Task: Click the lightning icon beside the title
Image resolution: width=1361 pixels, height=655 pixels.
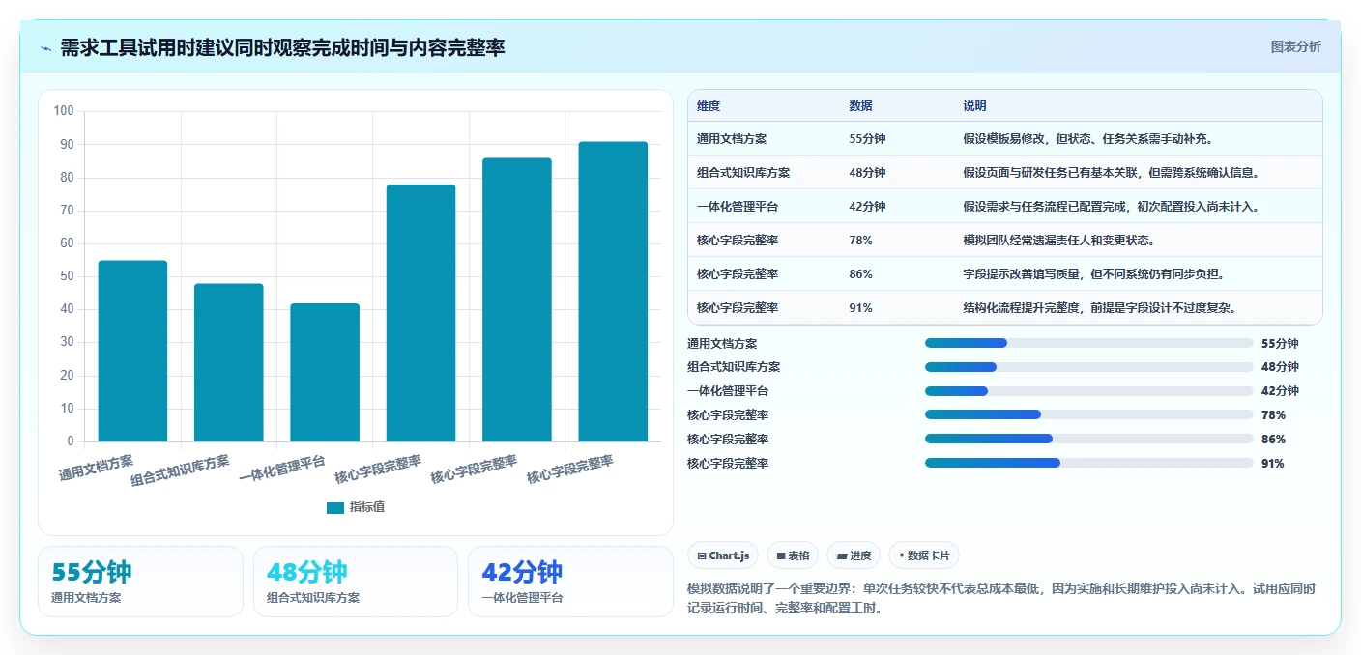Action: click(x=46, y=48)
